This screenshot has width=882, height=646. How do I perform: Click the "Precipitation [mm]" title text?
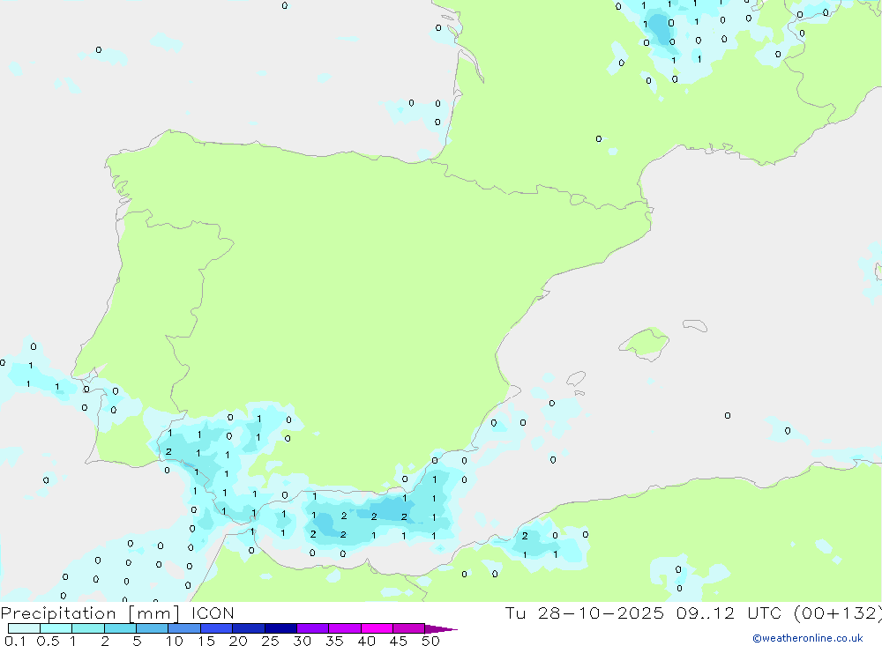click(91, 613)
